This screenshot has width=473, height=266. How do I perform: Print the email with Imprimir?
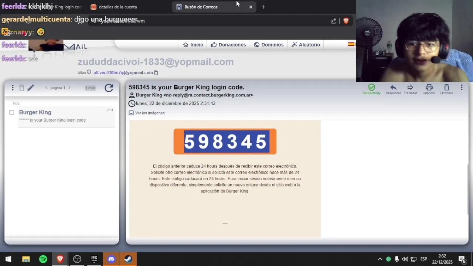[429, 89]
